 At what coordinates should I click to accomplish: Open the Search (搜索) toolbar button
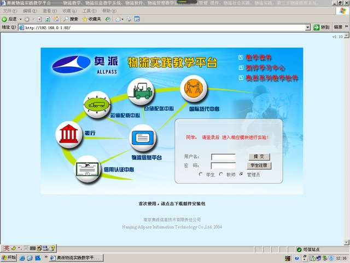[x=71, y=19]
